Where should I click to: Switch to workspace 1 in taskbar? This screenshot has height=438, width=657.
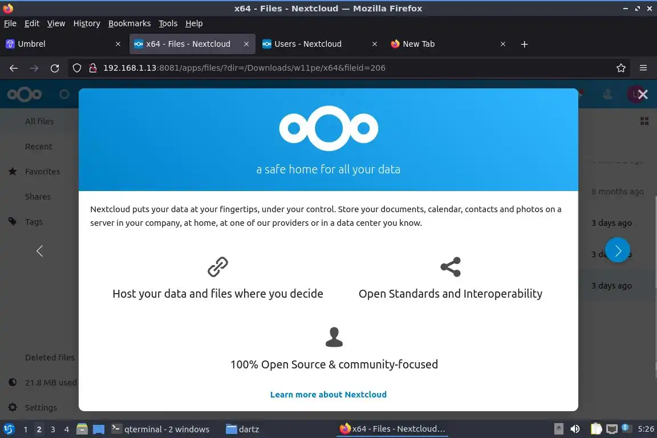coord(26,429)
